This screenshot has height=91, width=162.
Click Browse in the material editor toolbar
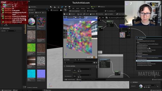click(x=72, y=14)
